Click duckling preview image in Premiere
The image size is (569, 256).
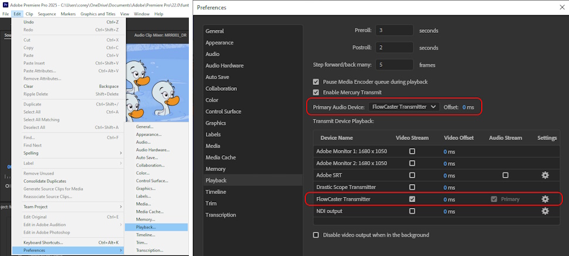click(157, 81)
